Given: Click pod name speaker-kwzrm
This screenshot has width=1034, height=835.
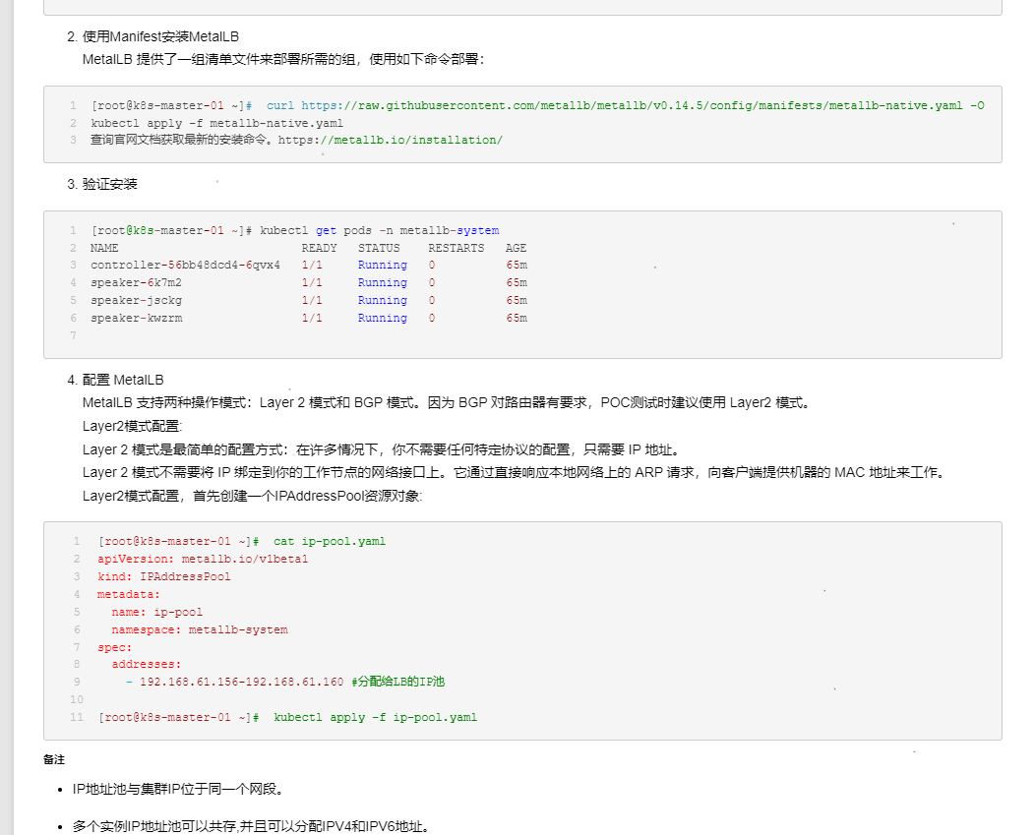Looking at the screenshot, I should tap(137, 319).
